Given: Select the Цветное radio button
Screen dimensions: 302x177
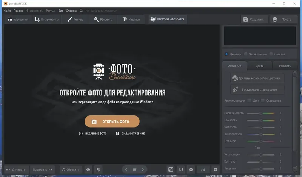Looking at the screenshot, I should pos(226,54).
